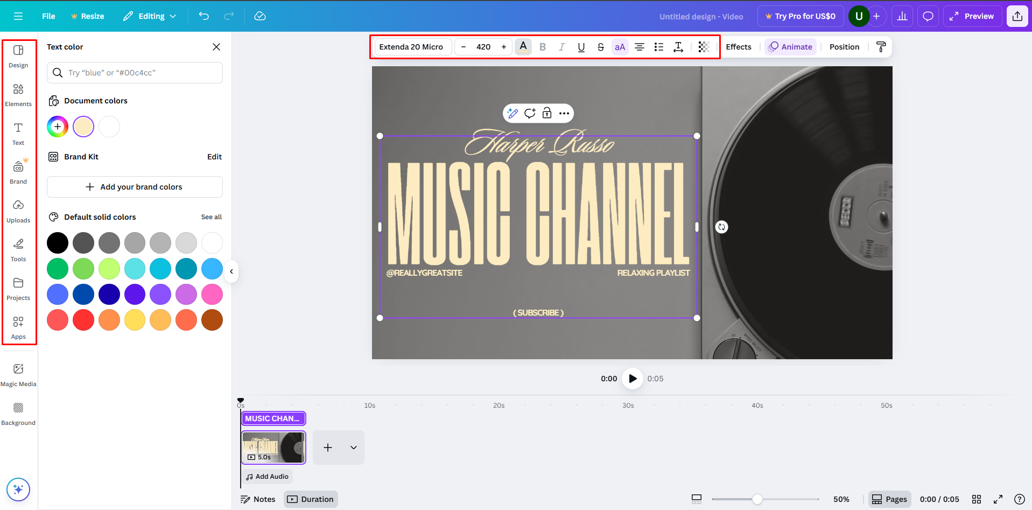Open the Elements panel
The width and height of the screenshot is (1032, 510).
(x=18, y=94)
